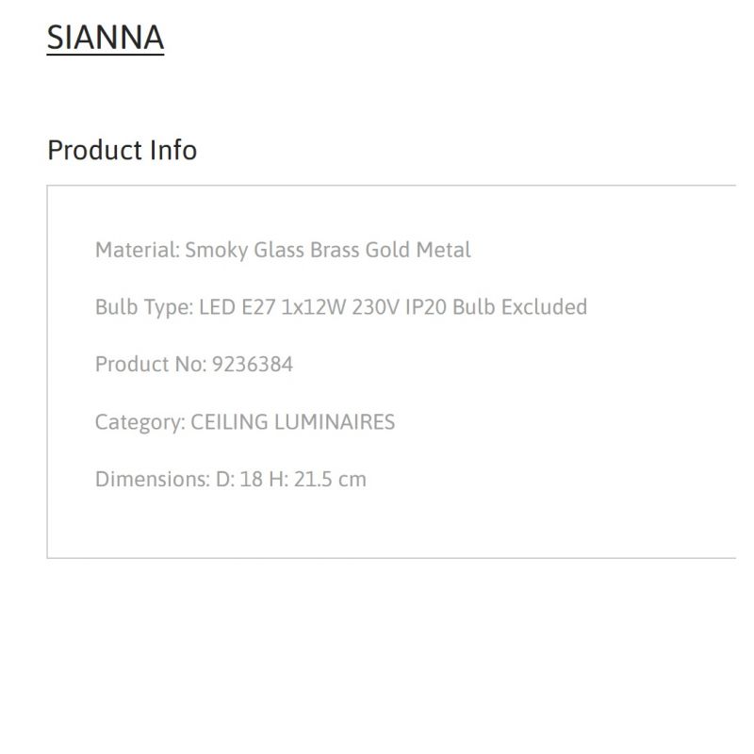Viewport: 754px width, 754px height.
Task: Open the SIANNA product title link
Action: [x=106, y=38]
